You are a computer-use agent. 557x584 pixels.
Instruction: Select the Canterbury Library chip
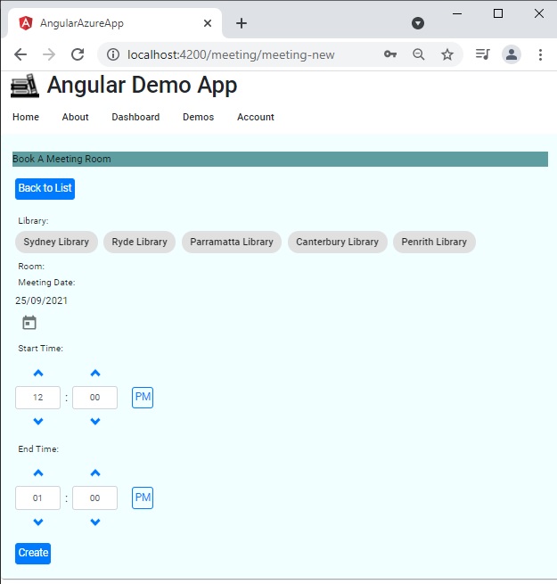tap(338, 243)
